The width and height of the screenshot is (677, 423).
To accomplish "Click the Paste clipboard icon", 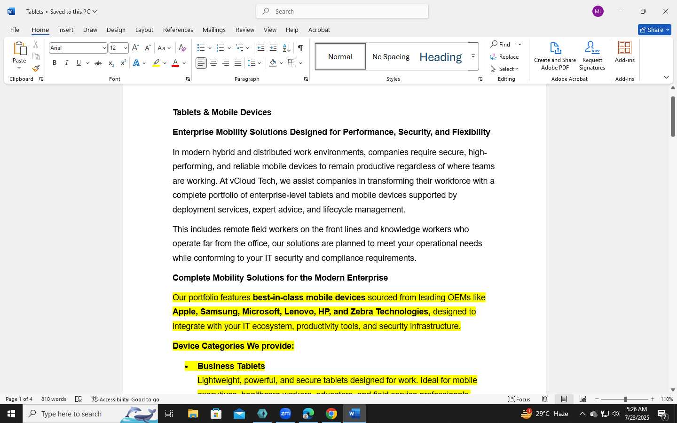I will pyautogui.click(x=19, y=48).
